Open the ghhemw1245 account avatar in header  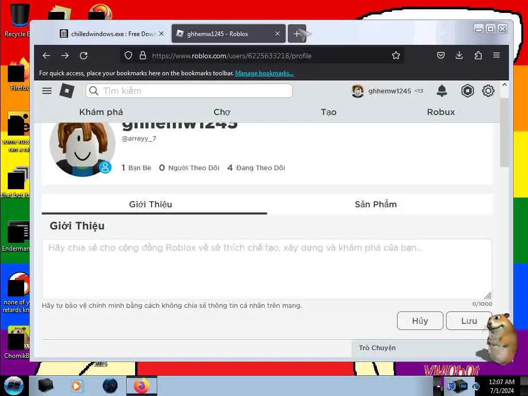coord(358,91)
